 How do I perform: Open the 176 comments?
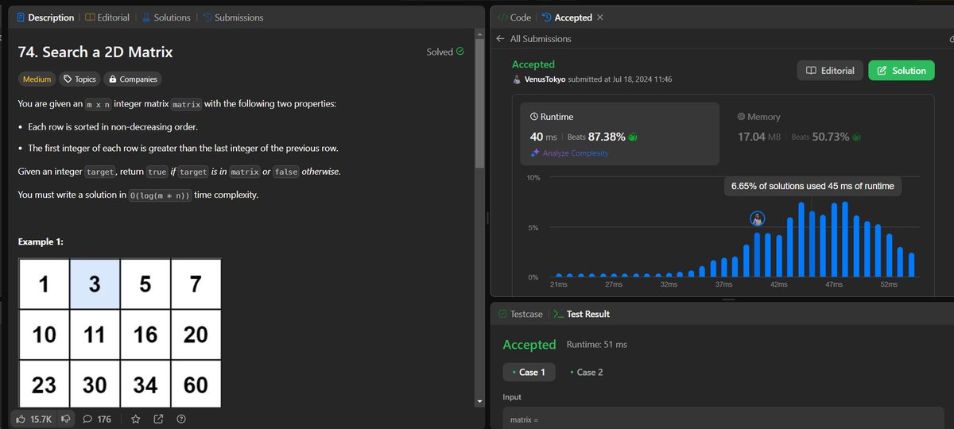(96, 419)
